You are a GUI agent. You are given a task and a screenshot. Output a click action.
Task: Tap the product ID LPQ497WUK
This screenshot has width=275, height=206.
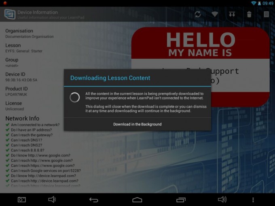[x=16, y=94]
